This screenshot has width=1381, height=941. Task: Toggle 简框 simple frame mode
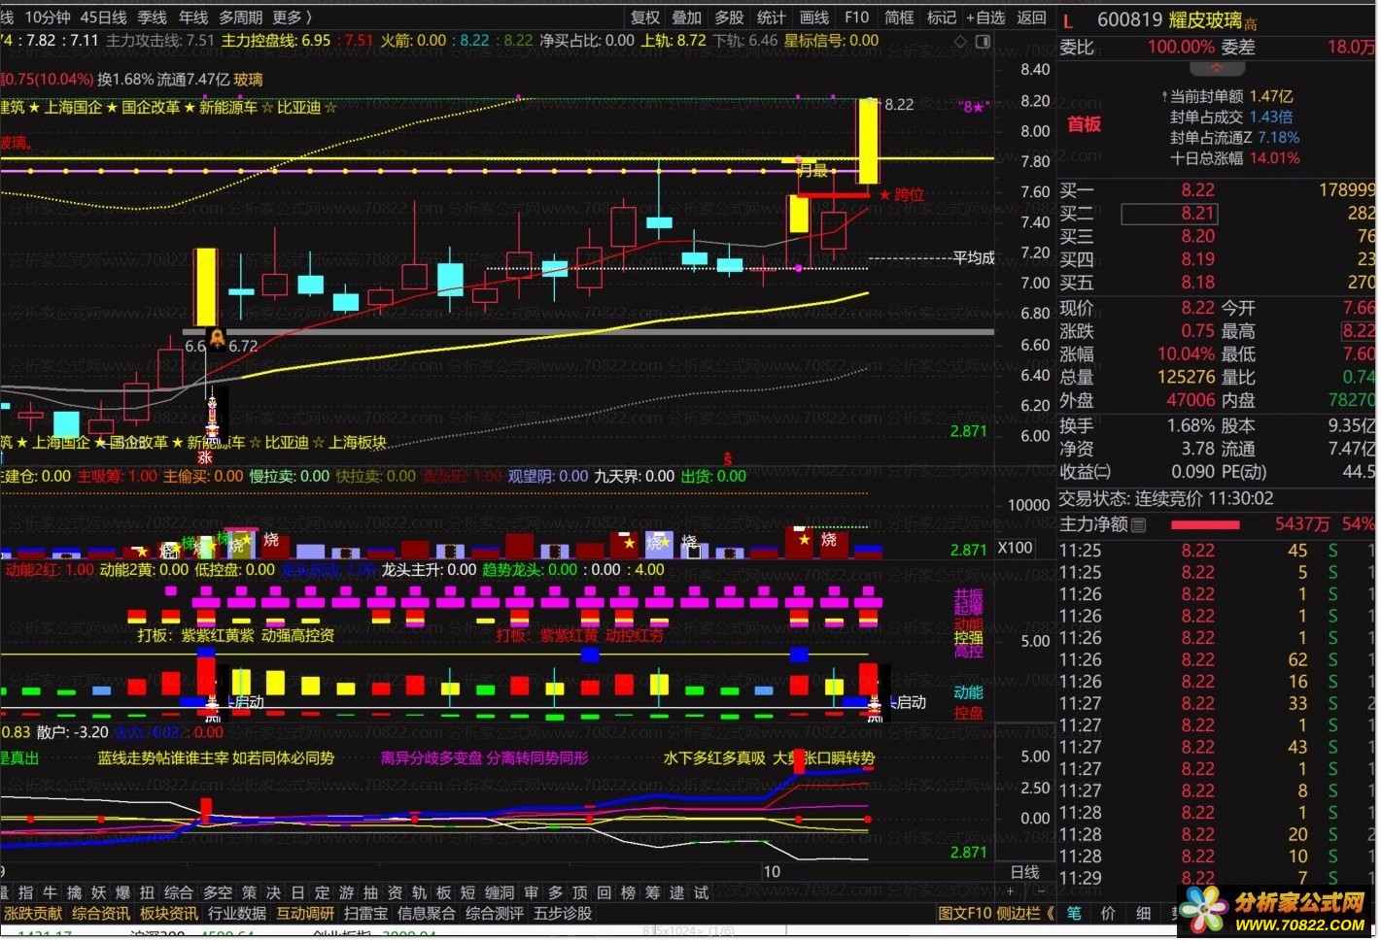tap(899, 17)
